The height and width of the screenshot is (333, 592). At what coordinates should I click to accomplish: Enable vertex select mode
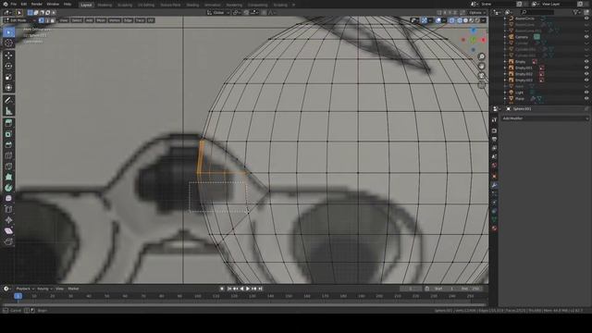click(x=41, y=20)
